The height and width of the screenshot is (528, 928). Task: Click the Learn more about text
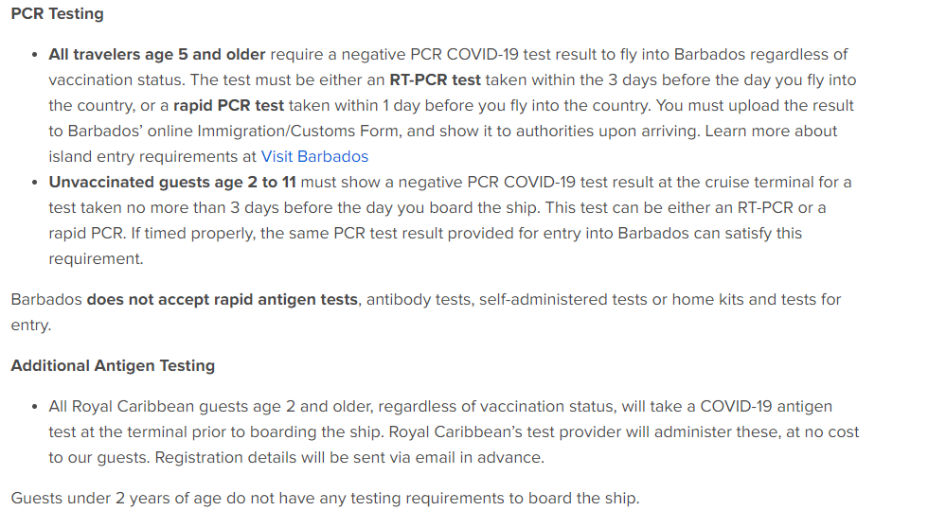click(x=771, y=132)
